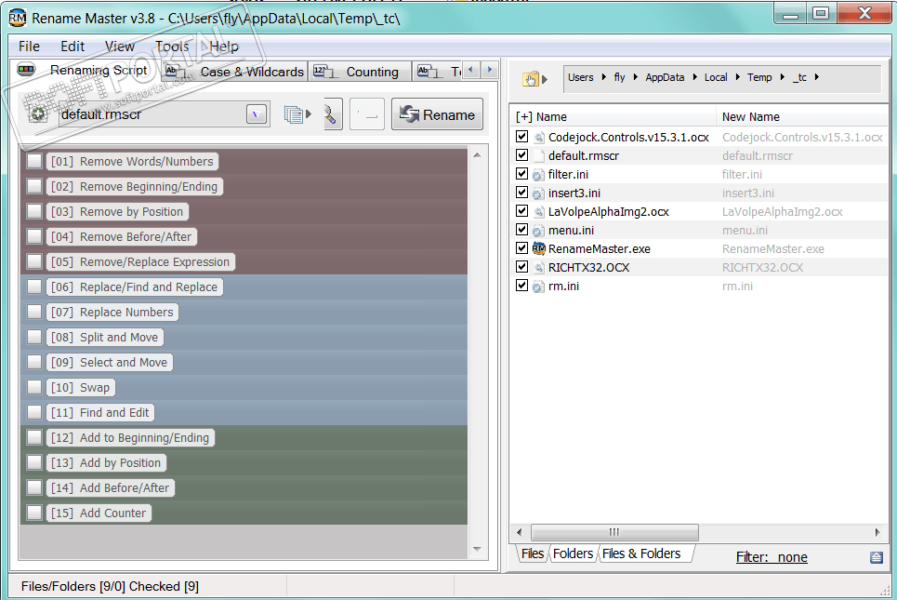Expand the arrow after Local in path
Viewport: 897px width, 600px height.
click(x=737, y=77)
